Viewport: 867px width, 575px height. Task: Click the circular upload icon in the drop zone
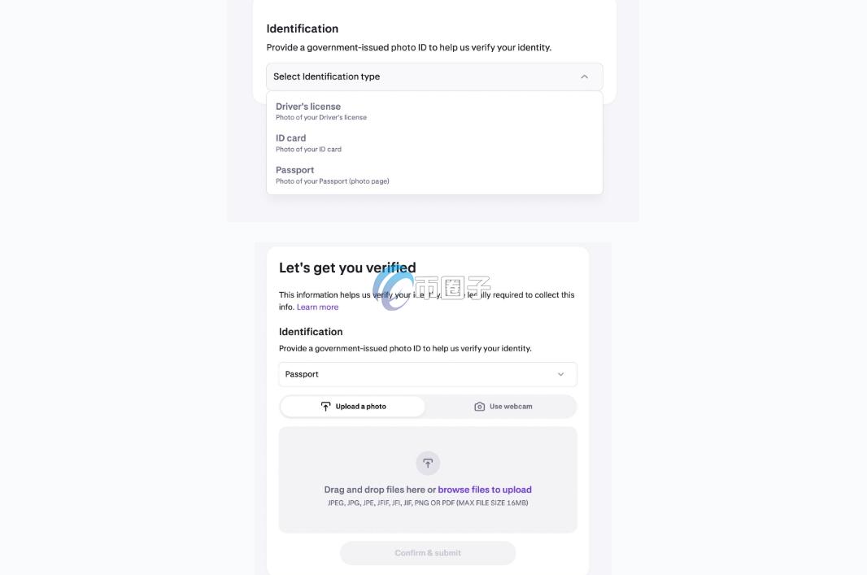pyautogui.click(x=428, y=463)
